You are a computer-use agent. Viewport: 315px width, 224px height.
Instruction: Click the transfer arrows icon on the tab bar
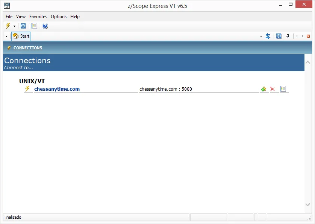click(268, 36)
